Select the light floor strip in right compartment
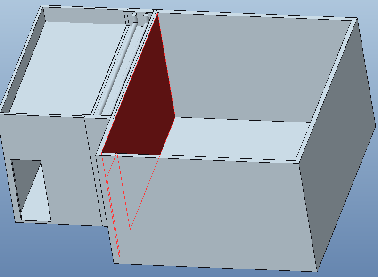 point(236,137)
